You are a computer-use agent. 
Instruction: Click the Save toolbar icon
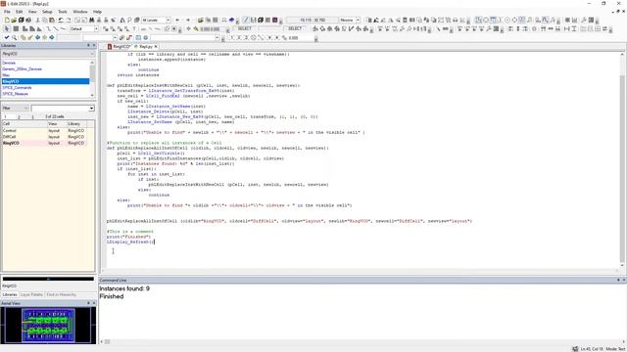tap(22, 20)
